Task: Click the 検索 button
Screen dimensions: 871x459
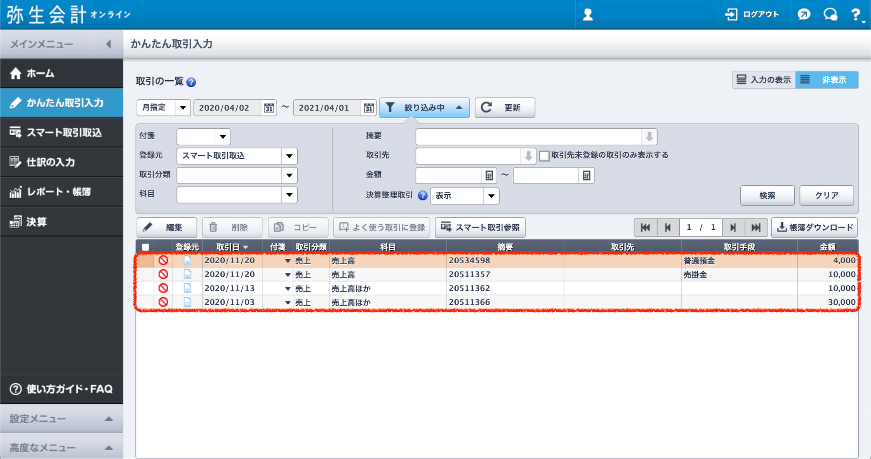Action: [767, 195]
